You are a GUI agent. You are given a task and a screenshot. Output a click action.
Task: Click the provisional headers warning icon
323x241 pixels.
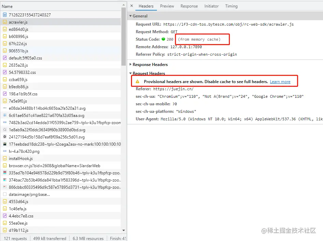pyautogui.click(x=137, y=82)
